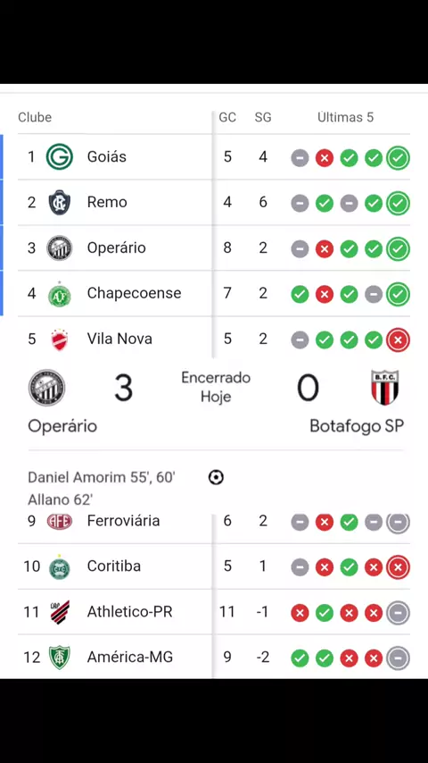Click the Últimas 5 column header
The height and width of the screenshot is (763, 428).
345,117
